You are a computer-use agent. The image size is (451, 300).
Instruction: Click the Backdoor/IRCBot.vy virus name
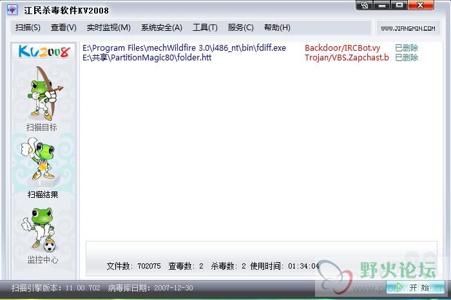pos(342,48)
